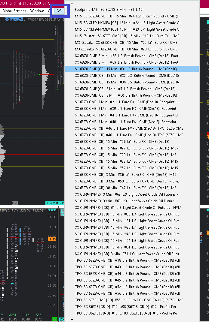Open SC 6EZ8-CME 3 Min #2 Footprint
This screenshot has height=322, width=209.
[x=132, y=102]
